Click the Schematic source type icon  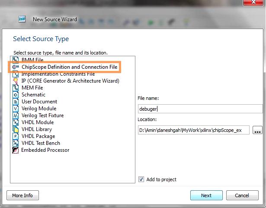(16, 95)
